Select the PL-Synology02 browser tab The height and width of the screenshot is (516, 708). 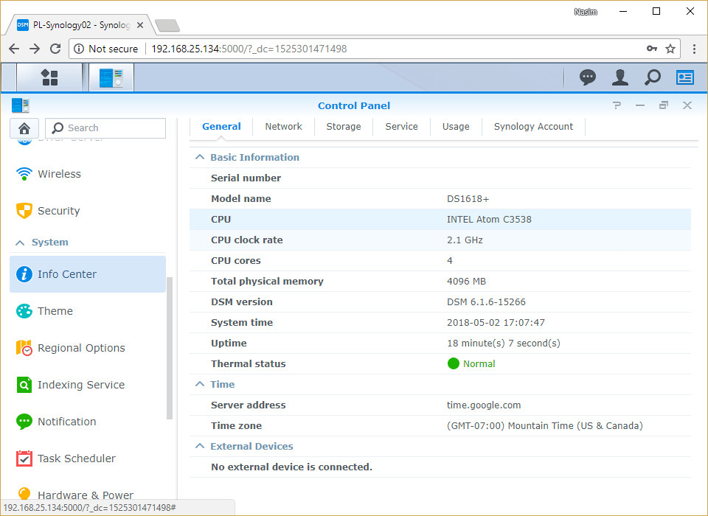80,25
